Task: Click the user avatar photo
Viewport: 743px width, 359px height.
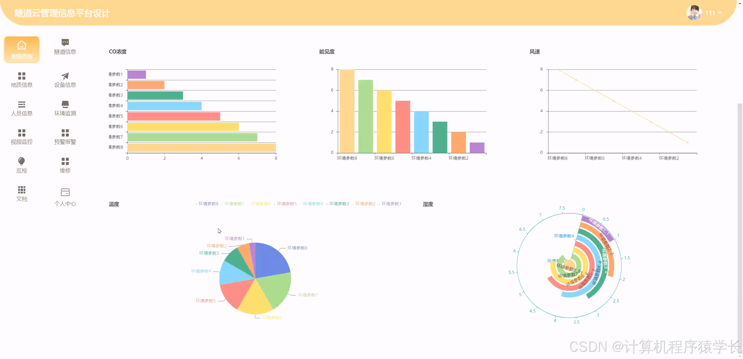Action: click(x=694, y=12)
